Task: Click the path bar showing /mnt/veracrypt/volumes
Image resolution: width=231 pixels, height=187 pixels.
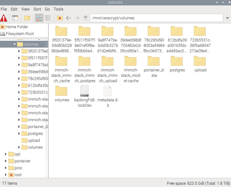Action: tap(157, 18)
